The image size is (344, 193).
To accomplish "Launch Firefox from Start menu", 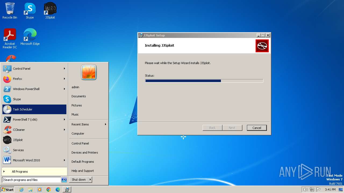I will (34, 79).
